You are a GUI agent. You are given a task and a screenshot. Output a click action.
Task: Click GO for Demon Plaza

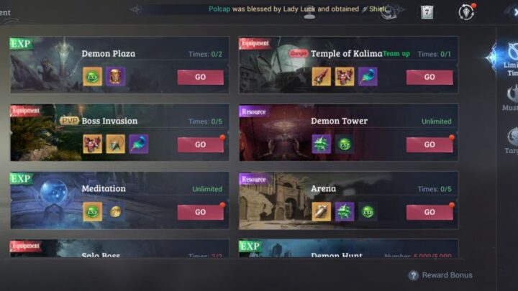point(201,77)
